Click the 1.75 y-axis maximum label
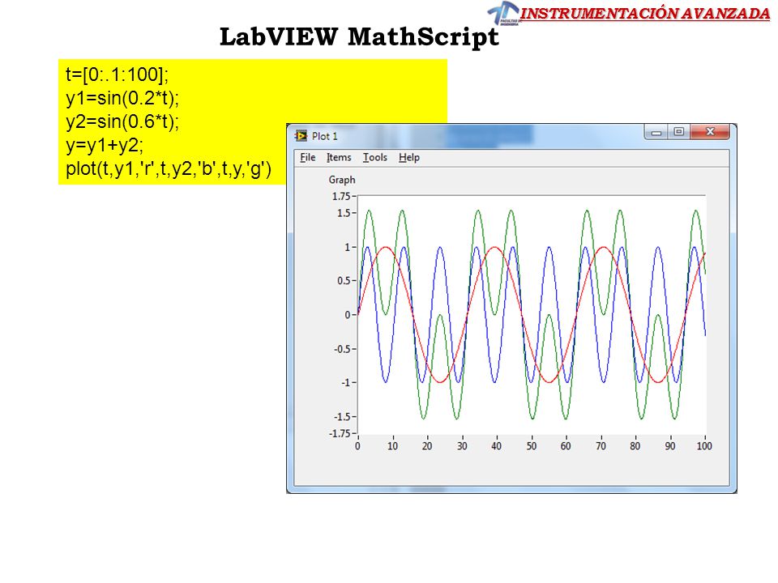 [341, 196]
